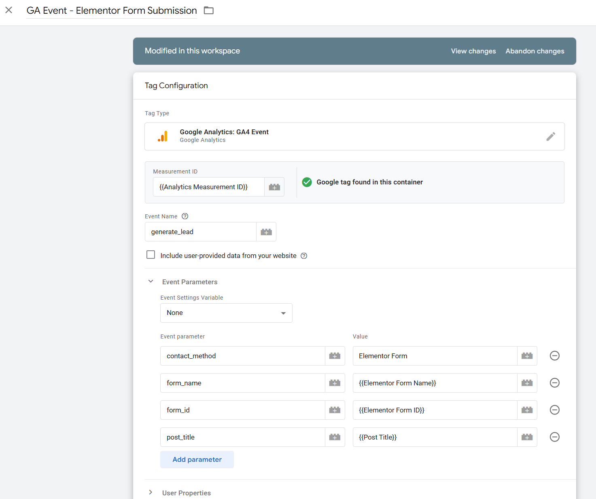This screenshot has height=499, width=596.
Task: Remove the form_name parameter row
Action: pos(554,383)
